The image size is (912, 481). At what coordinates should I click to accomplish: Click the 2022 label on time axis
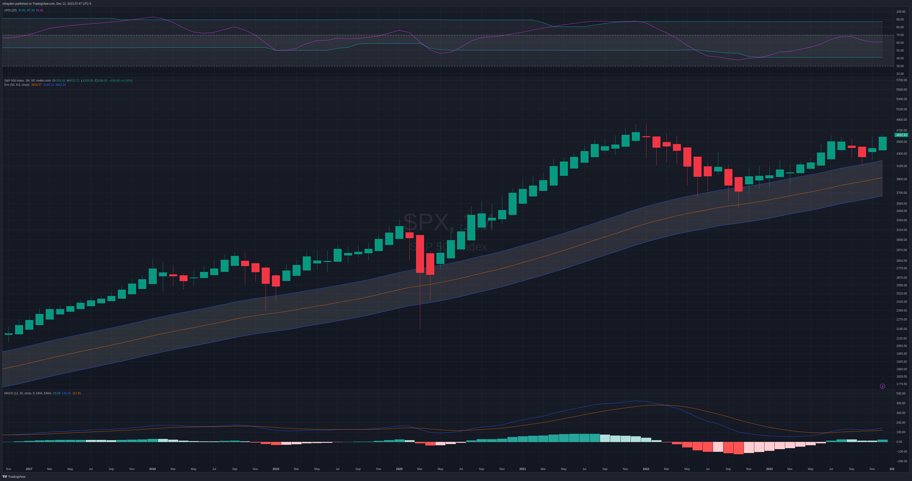click(x=646, y=469)
